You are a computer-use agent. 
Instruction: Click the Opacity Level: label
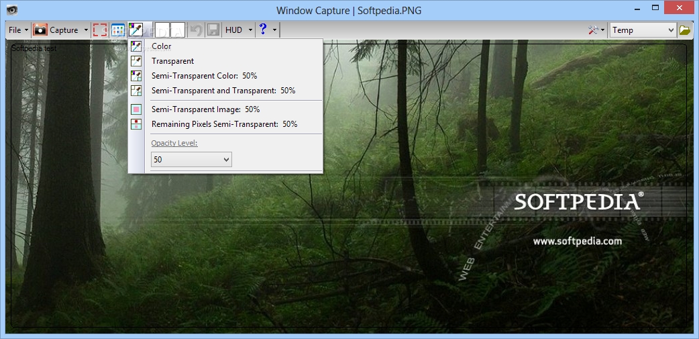174,143
